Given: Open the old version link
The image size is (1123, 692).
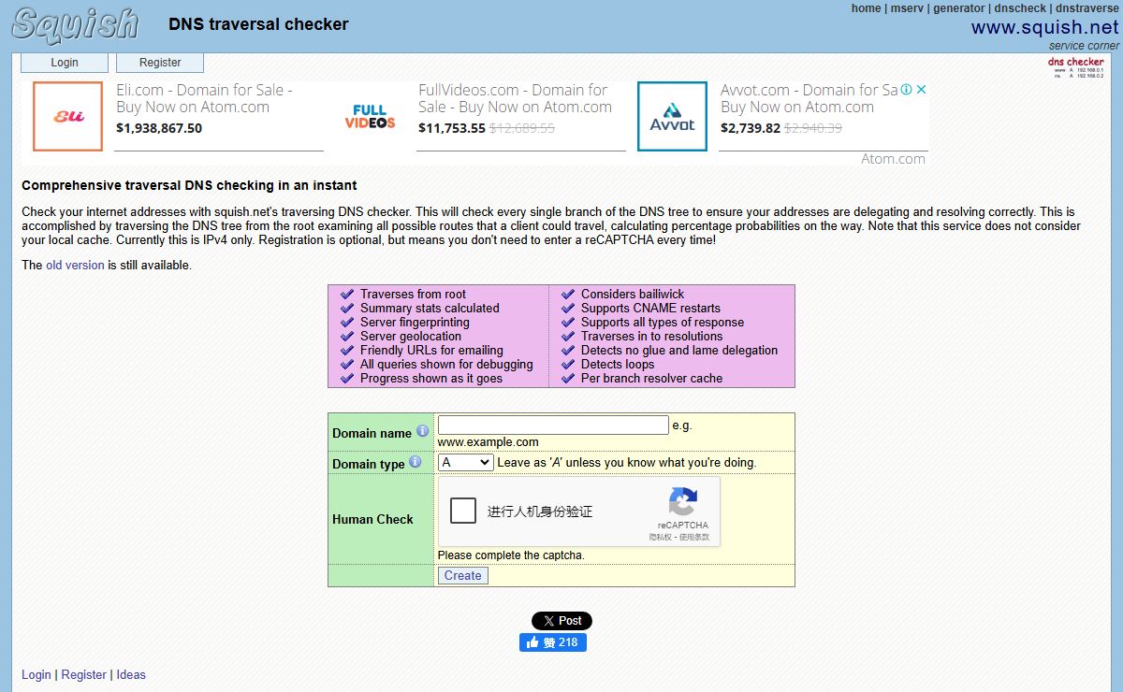Looking at the screenshot, I should tap(75, 266).
